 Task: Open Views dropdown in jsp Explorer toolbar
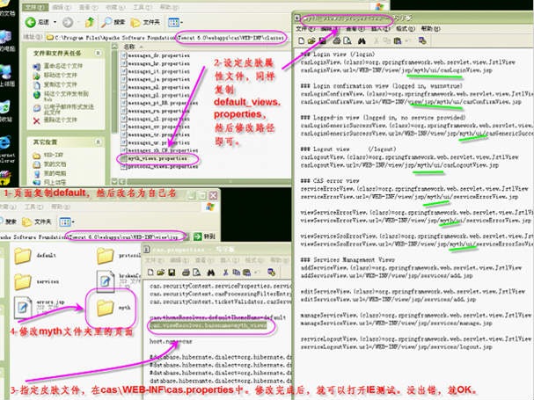tap(67, 222)
